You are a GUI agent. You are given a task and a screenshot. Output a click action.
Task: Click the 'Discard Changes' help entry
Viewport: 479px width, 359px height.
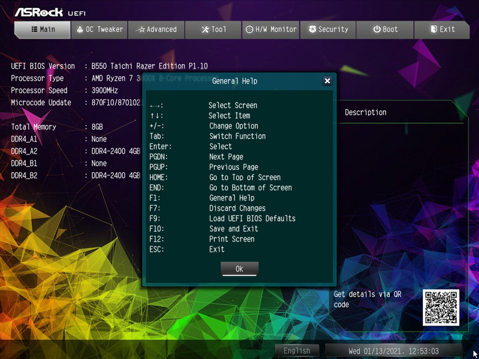(237, 208)
